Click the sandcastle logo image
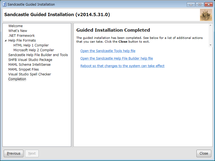 206,15
